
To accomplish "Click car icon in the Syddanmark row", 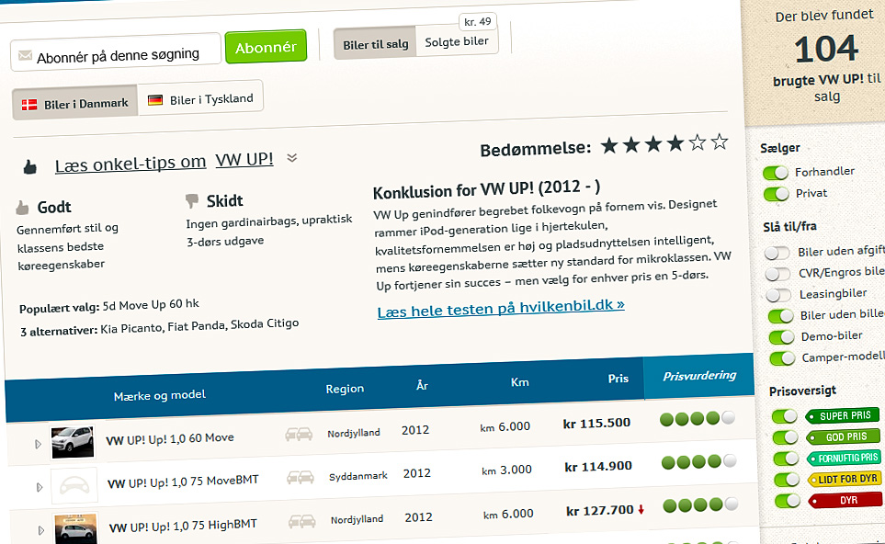I will 300,477.
